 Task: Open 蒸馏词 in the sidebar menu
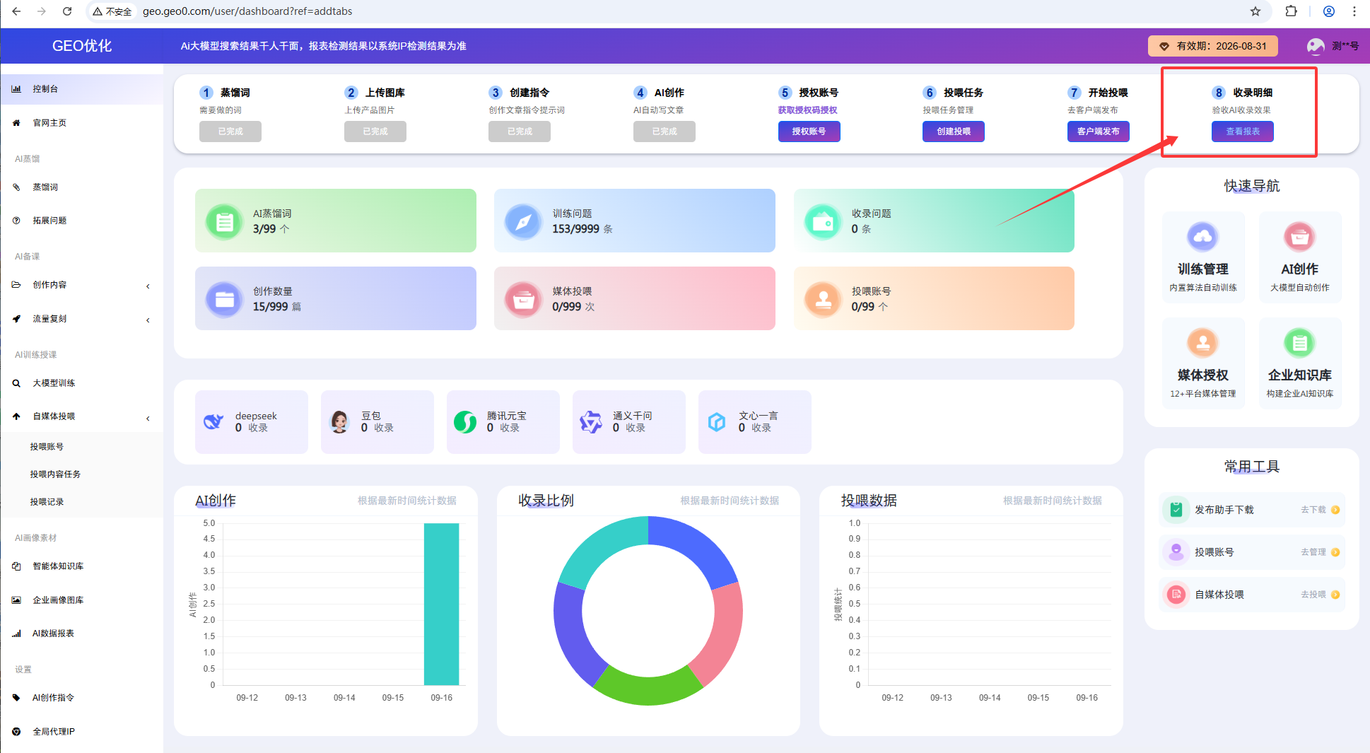pos(45,187)
